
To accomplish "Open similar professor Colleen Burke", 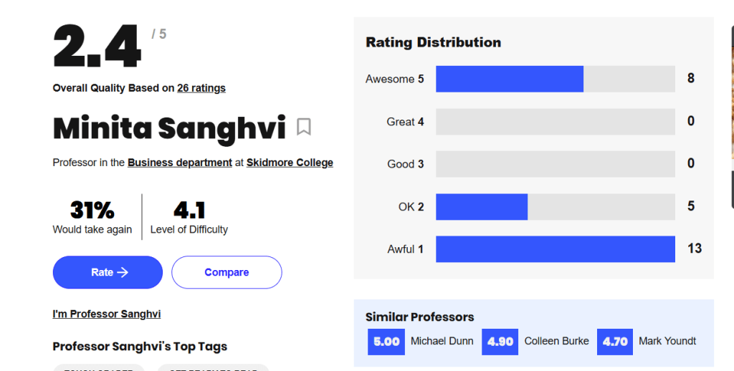I will tap(556, 341).
